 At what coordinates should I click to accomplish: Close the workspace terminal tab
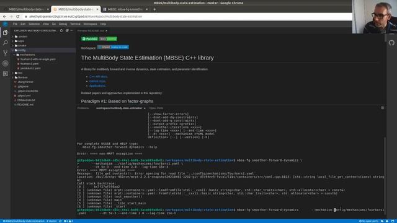coord(145,108)
